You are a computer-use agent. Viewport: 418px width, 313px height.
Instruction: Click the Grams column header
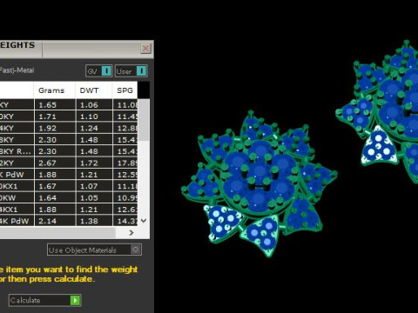click(55, 90)
